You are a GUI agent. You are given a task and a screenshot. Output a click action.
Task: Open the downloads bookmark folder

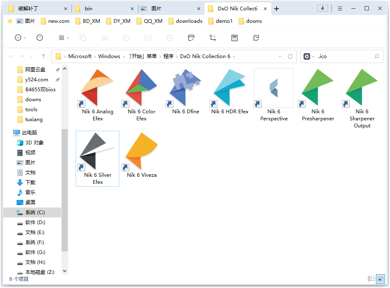pyautogui.click(x=185, y=21)
